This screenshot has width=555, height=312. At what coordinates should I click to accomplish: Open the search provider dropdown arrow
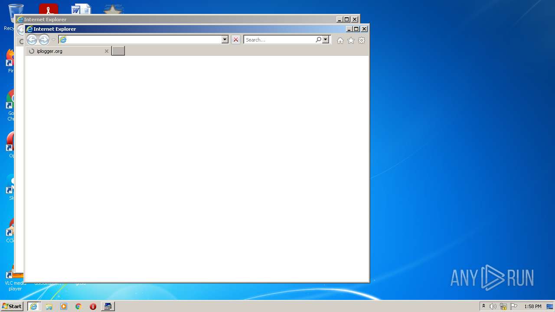[326, 39]
